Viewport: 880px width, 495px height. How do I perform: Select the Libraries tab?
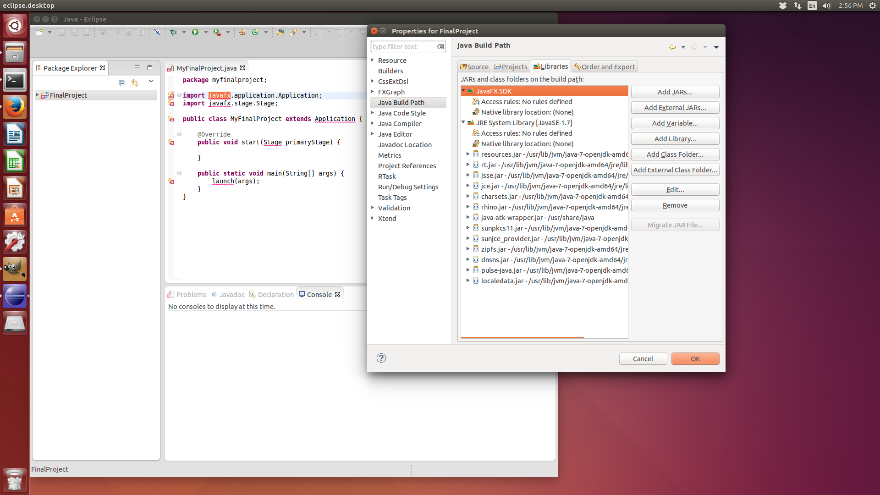click(x=551, y=66)
